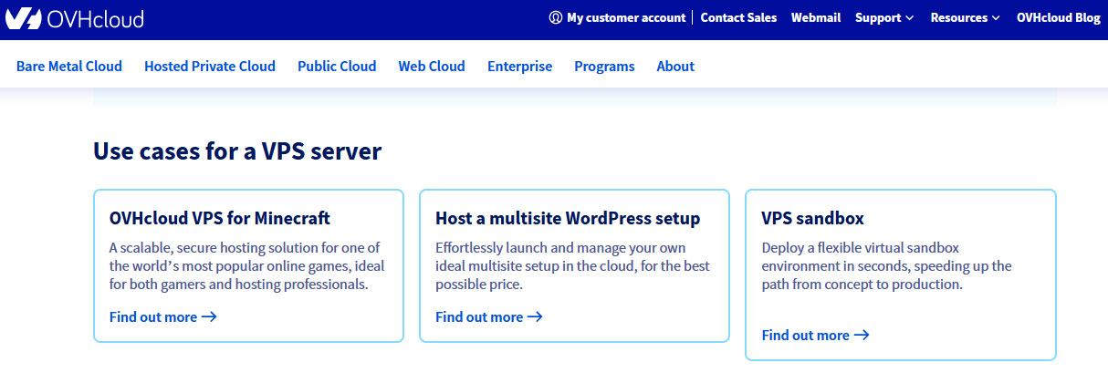Image resolution: width=1108 pixels, height=373 pixels.
Task: Open About menu
Action: tap(675, 66)
